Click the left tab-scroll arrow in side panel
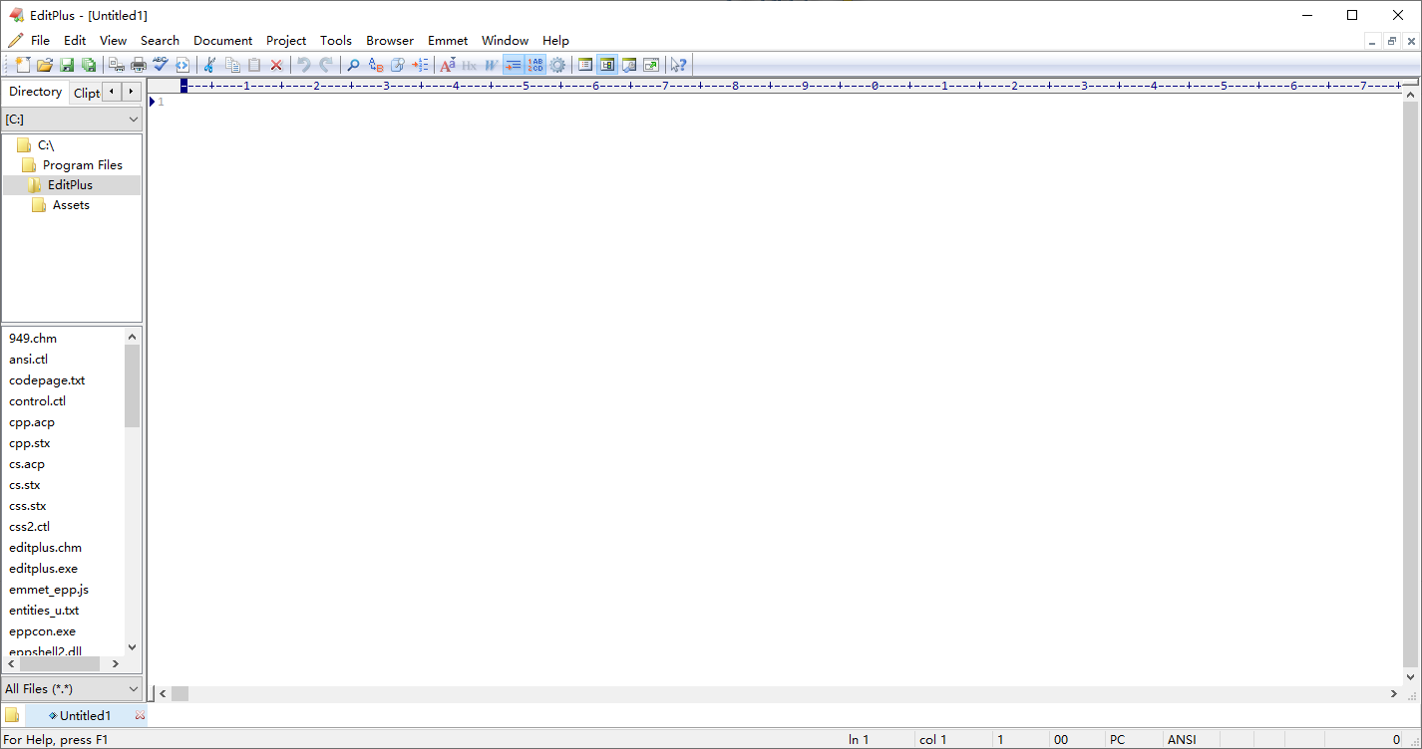 click(x=112, y=92)
